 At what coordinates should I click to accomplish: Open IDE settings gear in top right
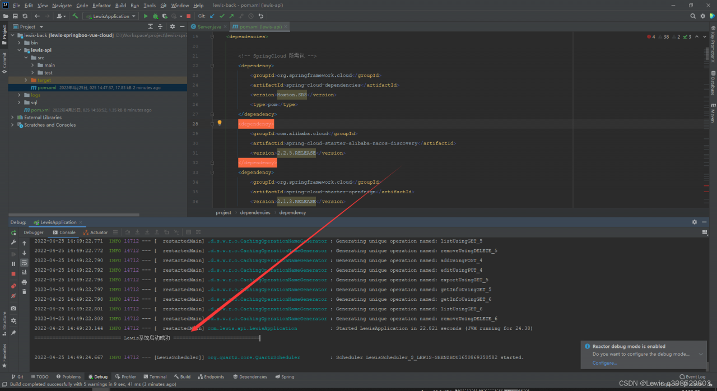tap(702, 16)
